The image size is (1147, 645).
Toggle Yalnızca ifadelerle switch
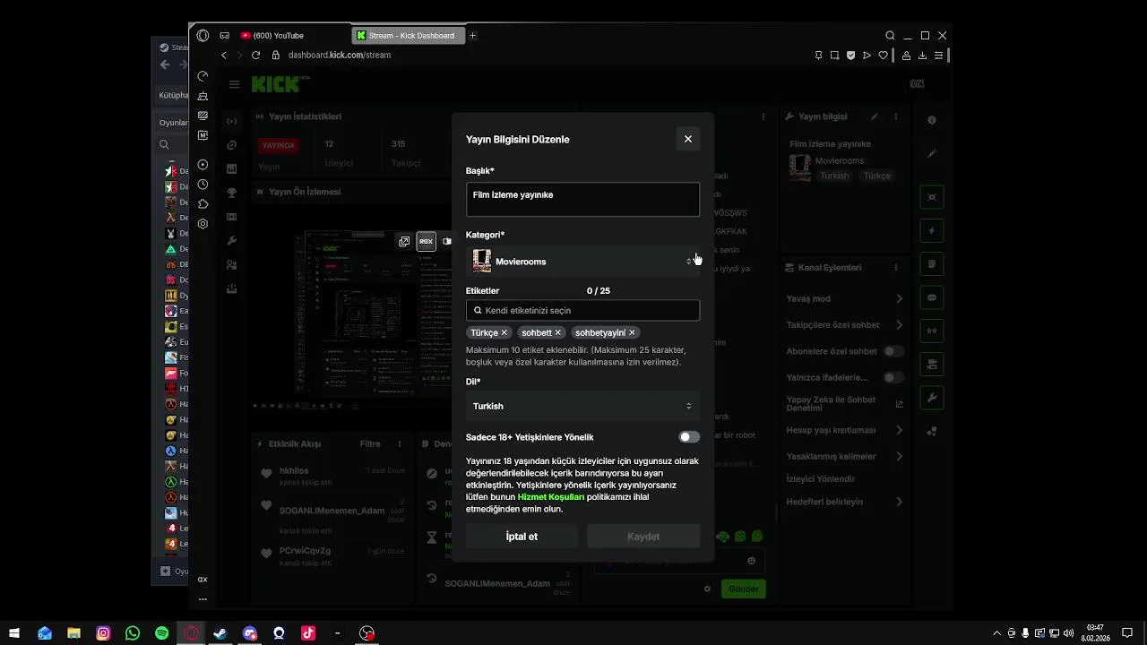coord(893,377)
